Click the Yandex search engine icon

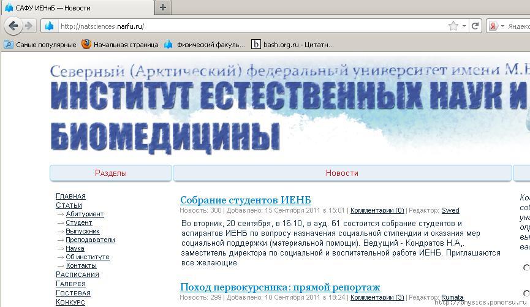coord(493,26)
